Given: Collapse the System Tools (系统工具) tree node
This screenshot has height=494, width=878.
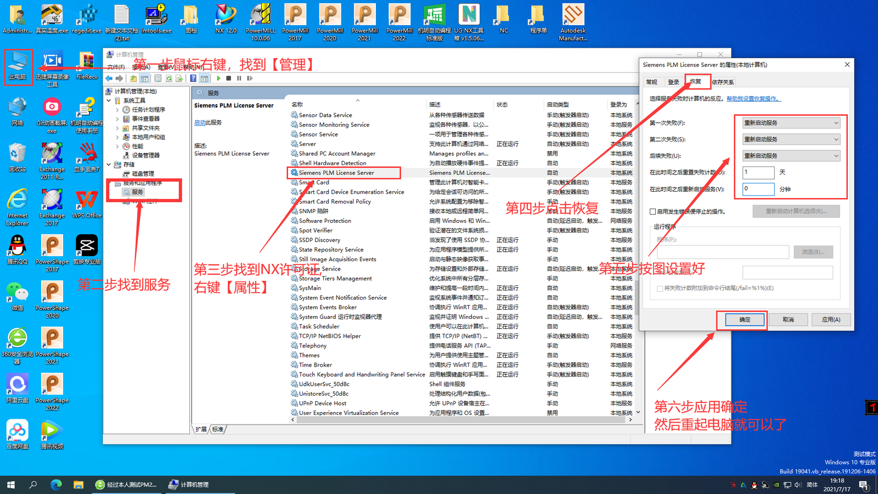Looking at the screenshot, I should coord(109,100).
